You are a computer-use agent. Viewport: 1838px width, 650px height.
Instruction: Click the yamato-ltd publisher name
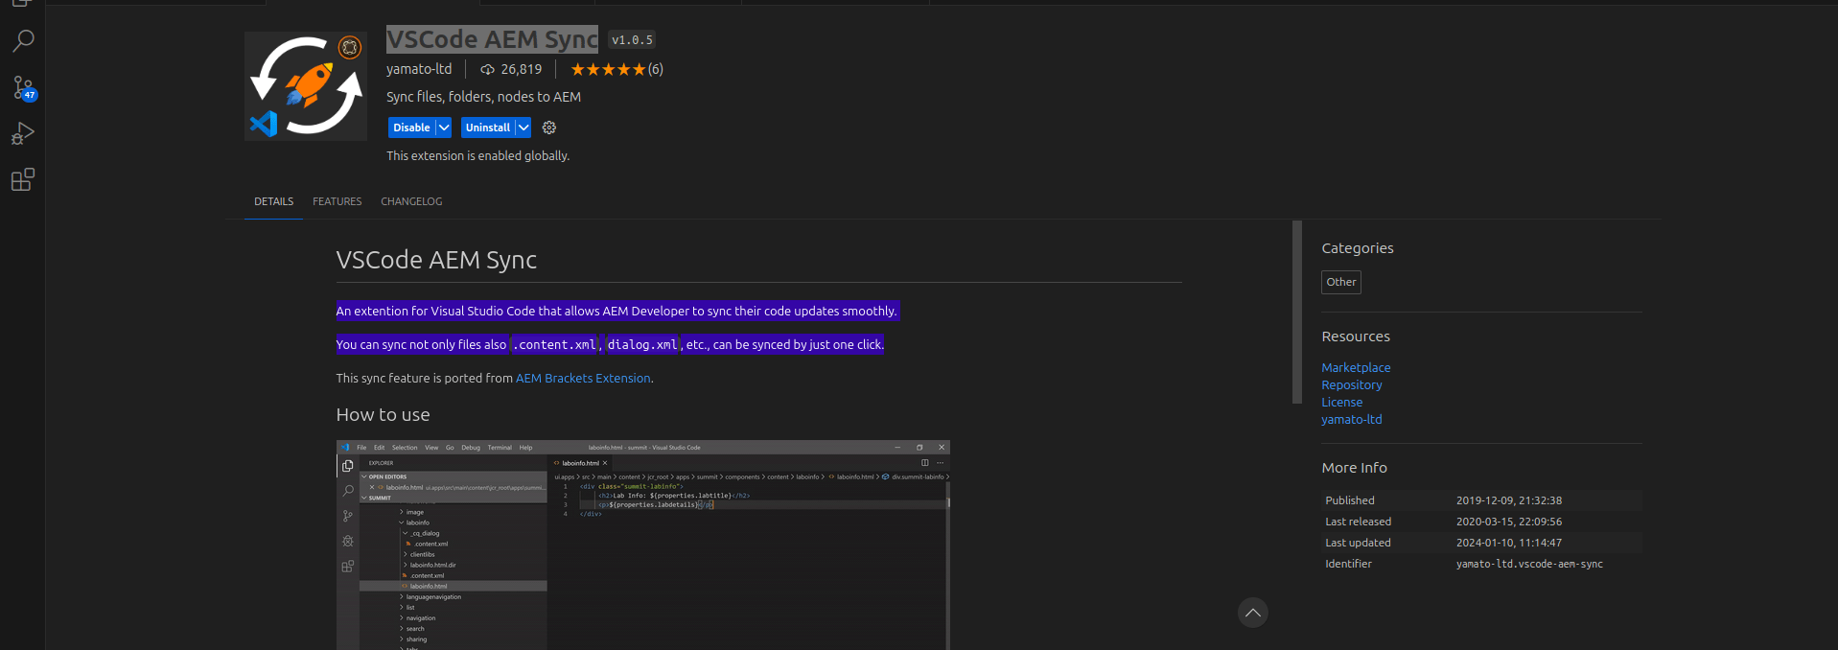(419, 69)
